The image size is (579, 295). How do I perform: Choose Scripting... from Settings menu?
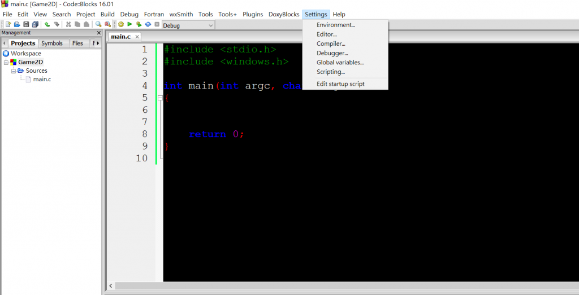coord(345,72)
